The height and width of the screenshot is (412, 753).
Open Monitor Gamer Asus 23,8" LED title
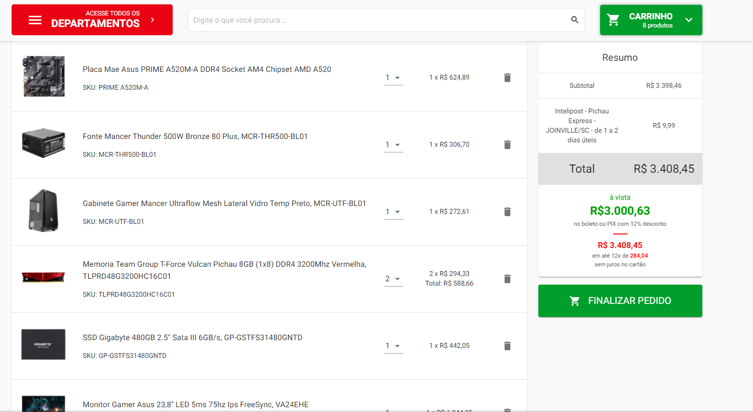click(x=195, y=405)
